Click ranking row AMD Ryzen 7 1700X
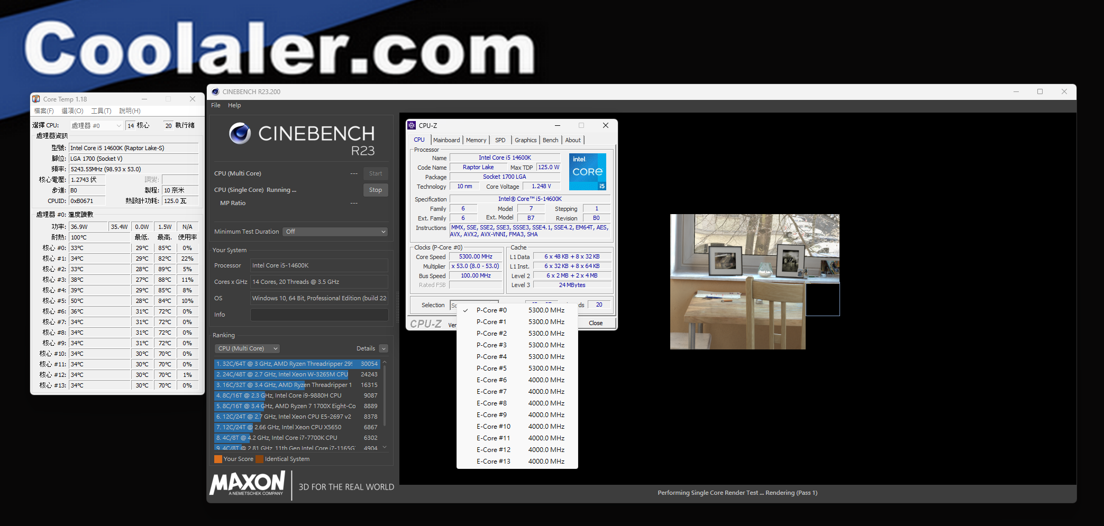This screenshot has width=1104, height=526. (297, 406)
